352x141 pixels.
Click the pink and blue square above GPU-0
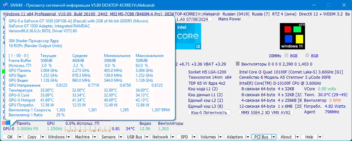(6, 123)
